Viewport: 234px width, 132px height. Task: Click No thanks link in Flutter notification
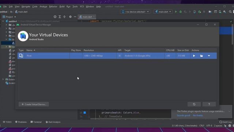pyautogui.click(x=198, y=115)
